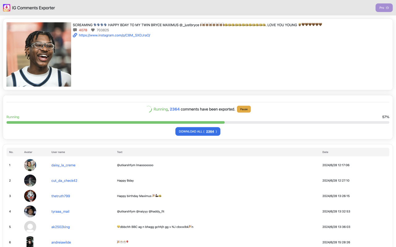Screen dimensions: 396x247
Task: Click daisy_la_creme's avatar image
Action: (30, 165)
